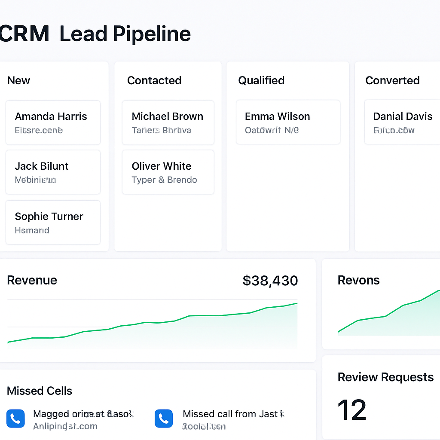Viewport: 440px width, 440px height.
Task: Click the Revons area chart
Action: point(389,313)
